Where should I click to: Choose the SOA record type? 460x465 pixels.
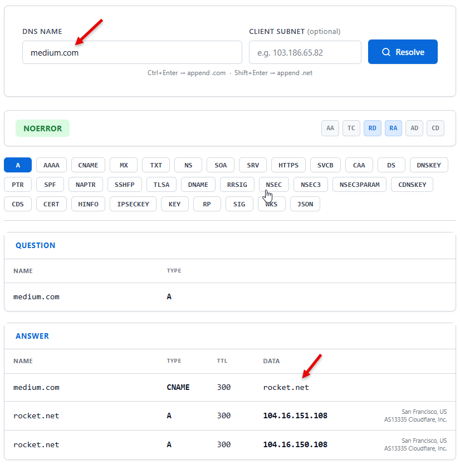click(221, 165)
